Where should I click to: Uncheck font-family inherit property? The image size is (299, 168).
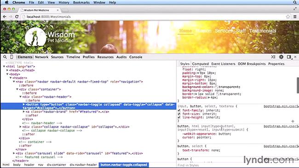point(179,110)
